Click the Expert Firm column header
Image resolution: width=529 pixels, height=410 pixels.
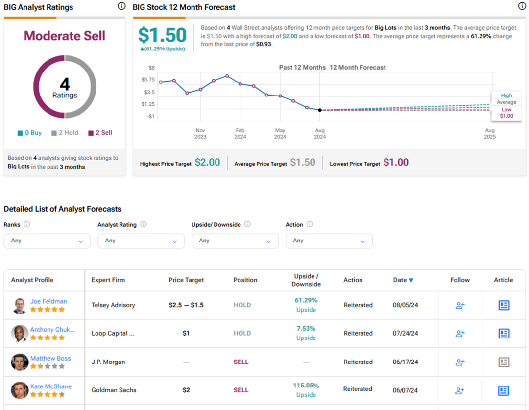(x=108, y=280)
